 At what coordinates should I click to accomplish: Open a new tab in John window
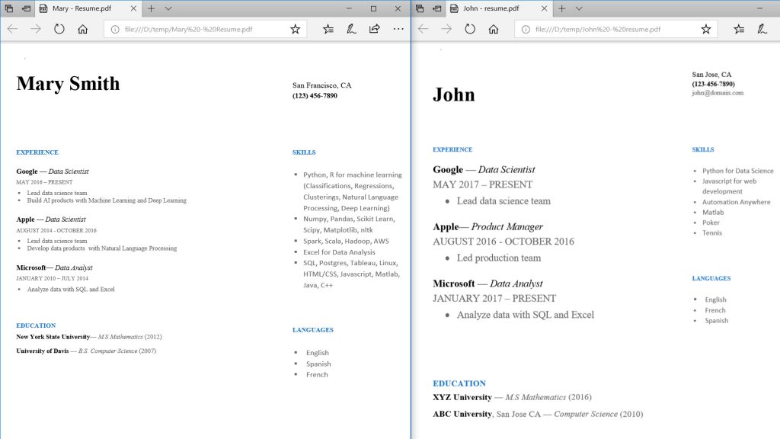[x=561, y=8]
